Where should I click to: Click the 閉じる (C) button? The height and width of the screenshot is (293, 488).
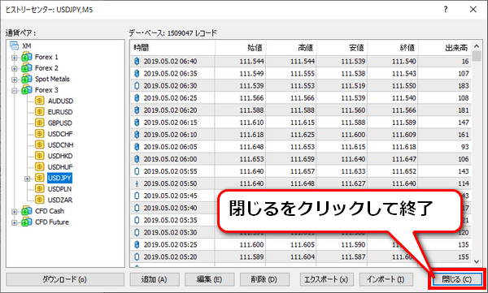[x=457, y=279]
